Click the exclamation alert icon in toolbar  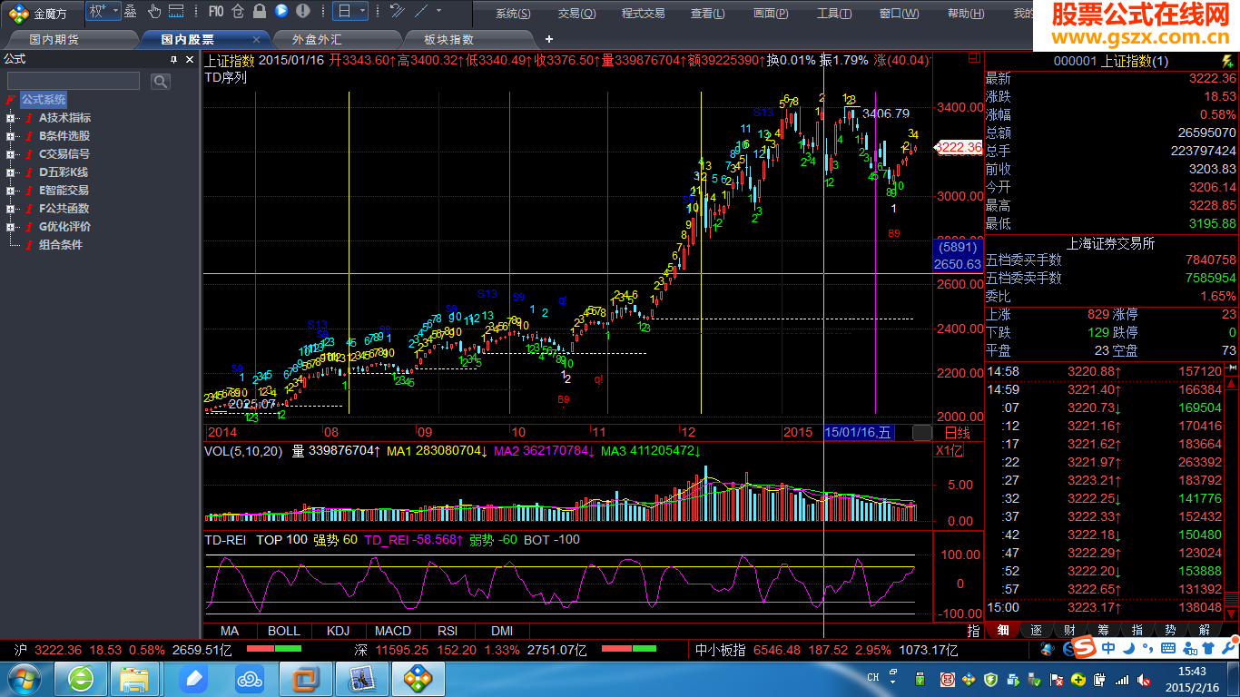click(x=302, y=12)
